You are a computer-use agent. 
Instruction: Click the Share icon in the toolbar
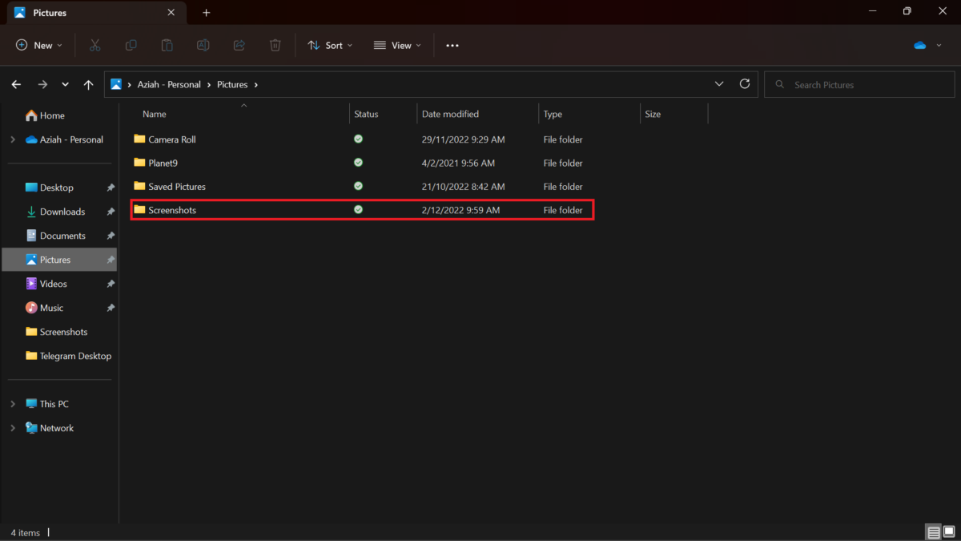tap(239, 46)
